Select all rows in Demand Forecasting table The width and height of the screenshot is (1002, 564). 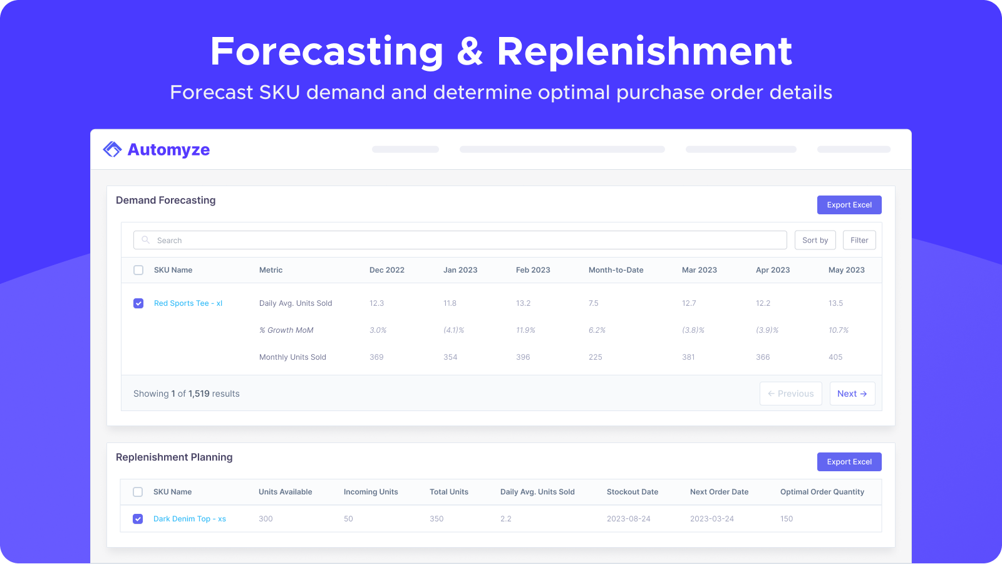[x=138, y=270]
